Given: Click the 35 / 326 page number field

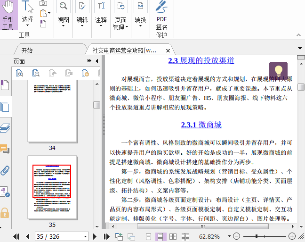Looking at the screenshot, I should point(59,237).
